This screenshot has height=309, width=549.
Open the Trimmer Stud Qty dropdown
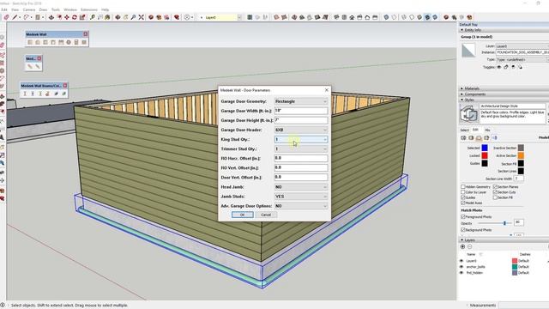(x=301, y=148)
